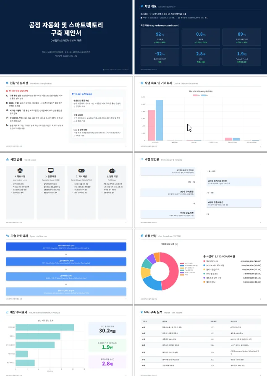The image size is (267, 376).
Task: Click the pink legend swatch above KPI bar chart
Action: (195, 95)
